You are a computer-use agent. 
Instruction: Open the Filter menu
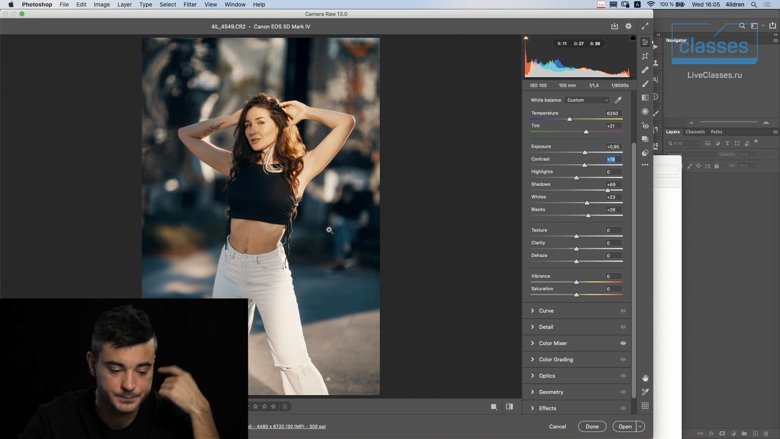tap(190, 4)
